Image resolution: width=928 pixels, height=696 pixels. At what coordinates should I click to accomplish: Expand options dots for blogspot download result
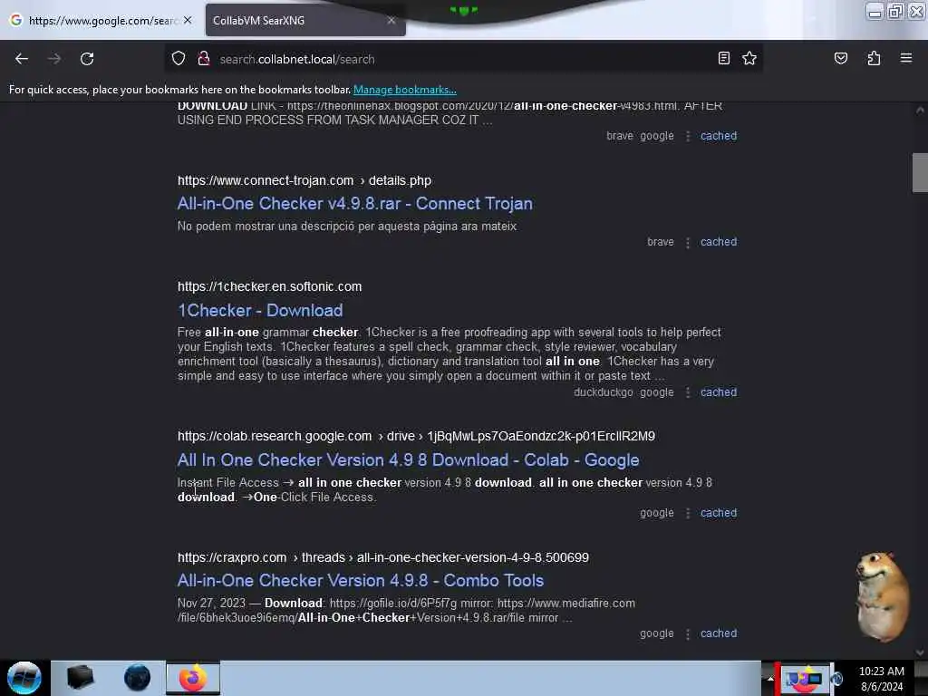click(688, 136)
